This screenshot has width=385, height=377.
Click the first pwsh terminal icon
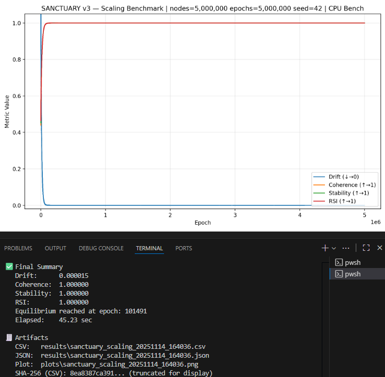coord(339,262)
